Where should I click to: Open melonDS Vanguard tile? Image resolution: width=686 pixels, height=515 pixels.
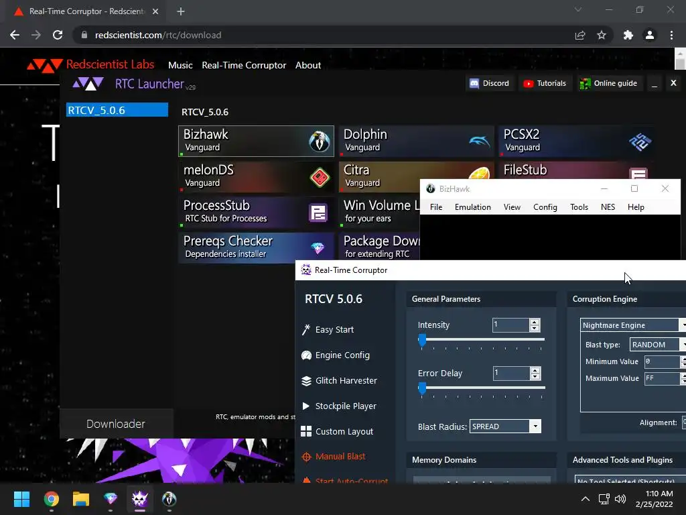(x=256, y=176)
